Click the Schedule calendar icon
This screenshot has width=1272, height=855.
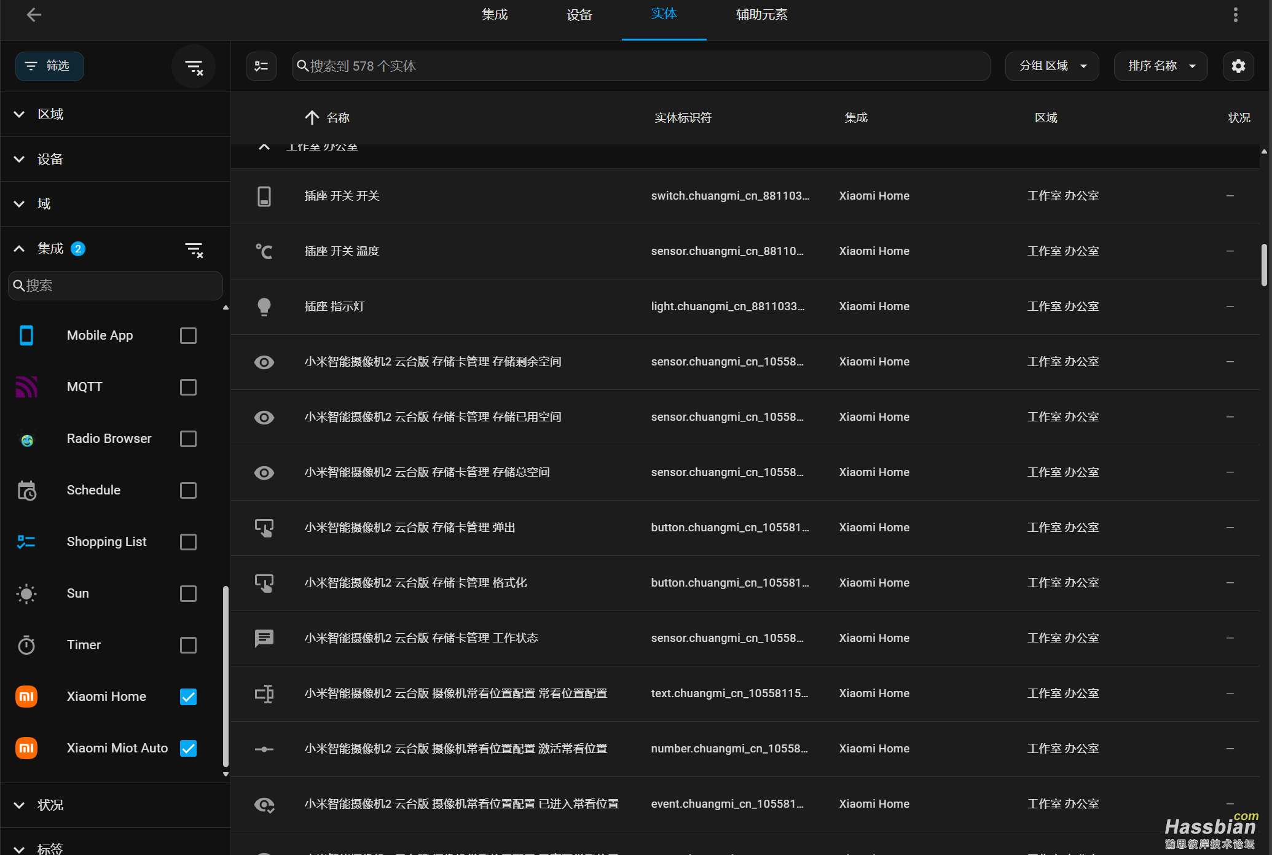tap(26, 490)
